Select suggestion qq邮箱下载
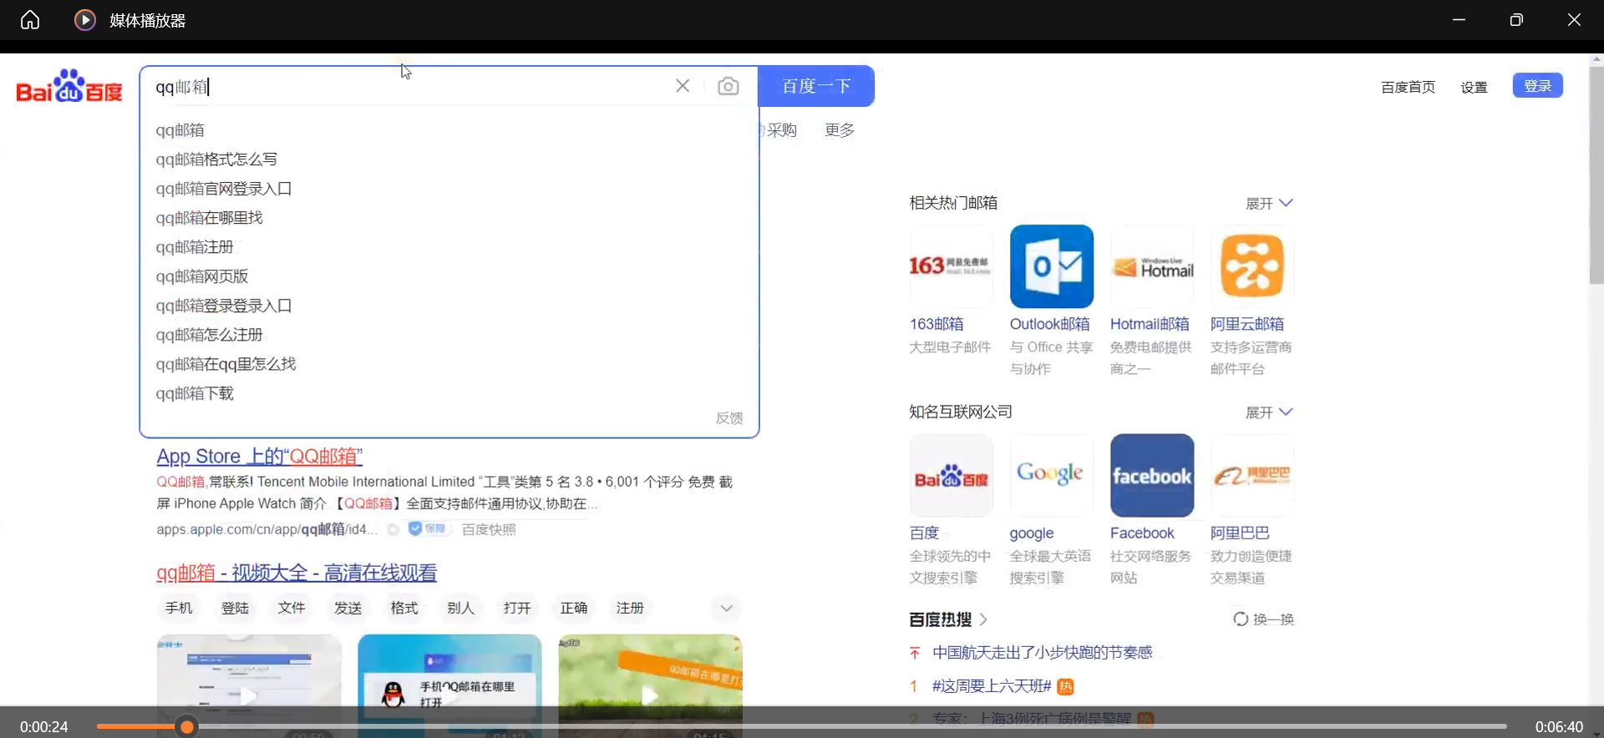This screenshot has height=738, width=1604. (195, 393)
